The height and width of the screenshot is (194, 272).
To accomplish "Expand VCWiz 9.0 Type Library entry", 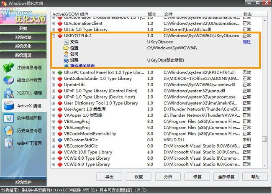I will click(x=54, y=165).
